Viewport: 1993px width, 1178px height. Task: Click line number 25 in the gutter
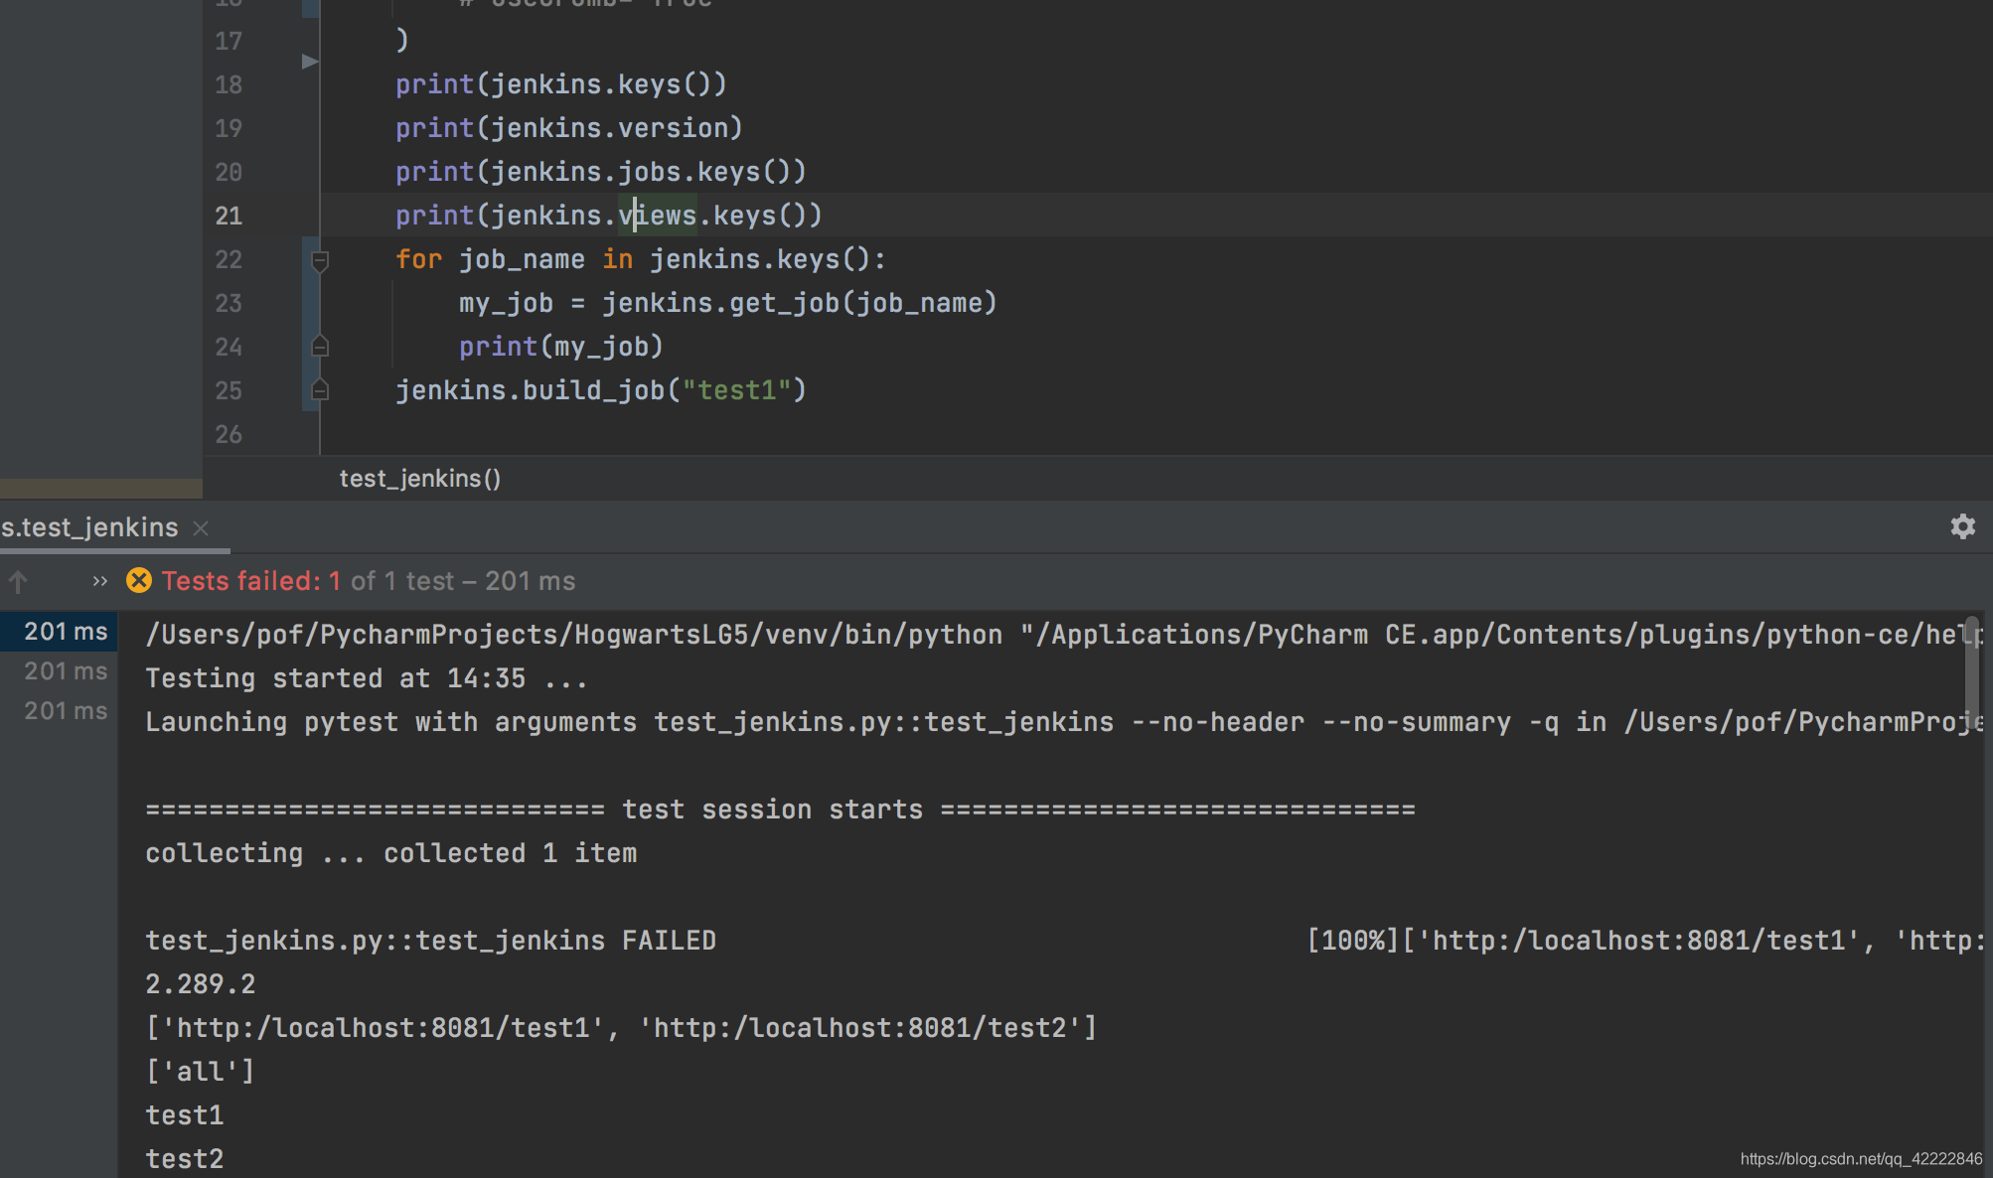click(x=229, y=390)
